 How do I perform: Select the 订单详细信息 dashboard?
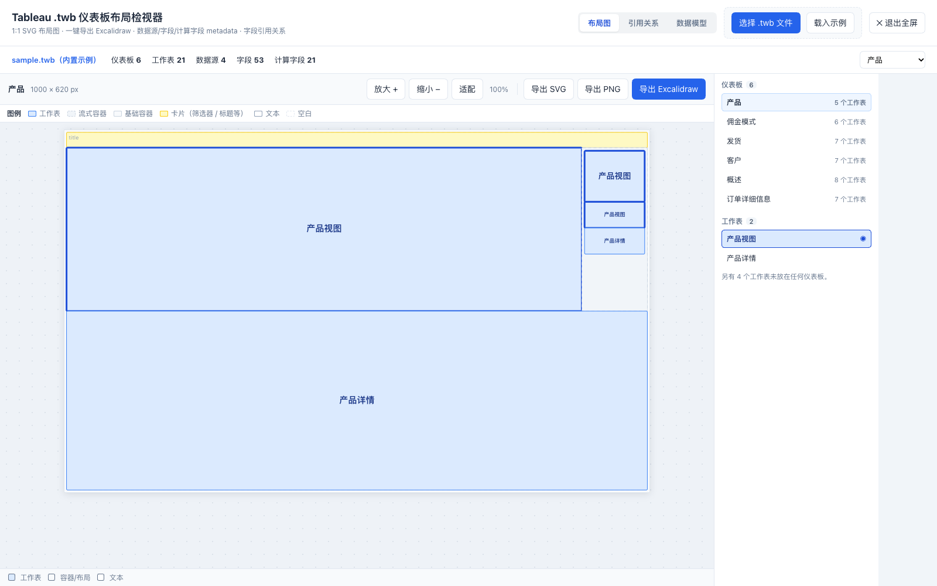pyautogui.click(x=796, y=199)
